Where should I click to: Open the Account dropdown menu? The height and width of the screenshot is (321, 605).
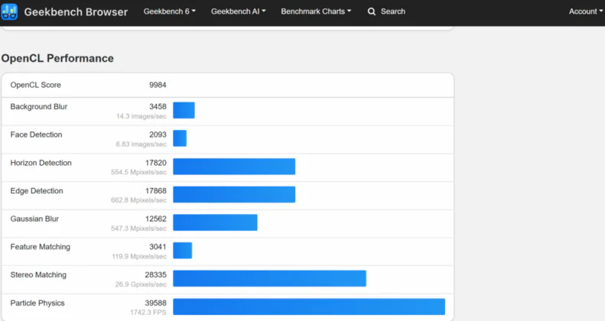click(x=585, y=11)
